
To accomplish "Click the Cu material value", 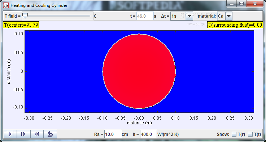I will pyautogui.click(x=221, y=16).
